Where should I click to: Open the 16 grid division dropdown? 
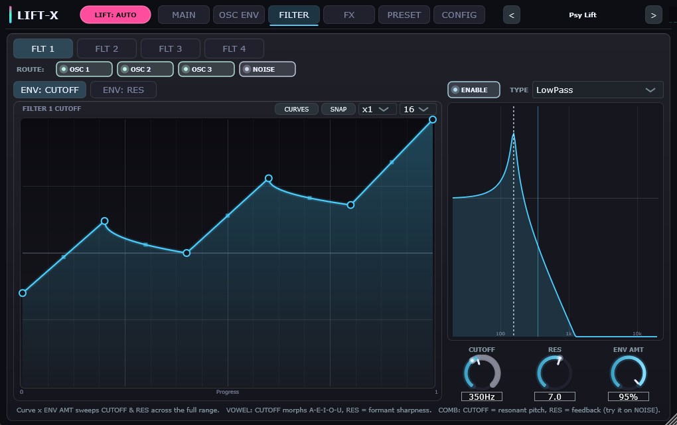[x=417, y=110]
